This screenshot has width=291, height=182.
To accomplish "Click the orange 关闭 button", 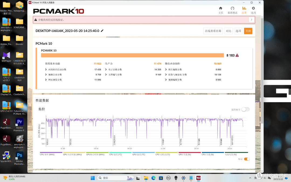I will (248, 31).
